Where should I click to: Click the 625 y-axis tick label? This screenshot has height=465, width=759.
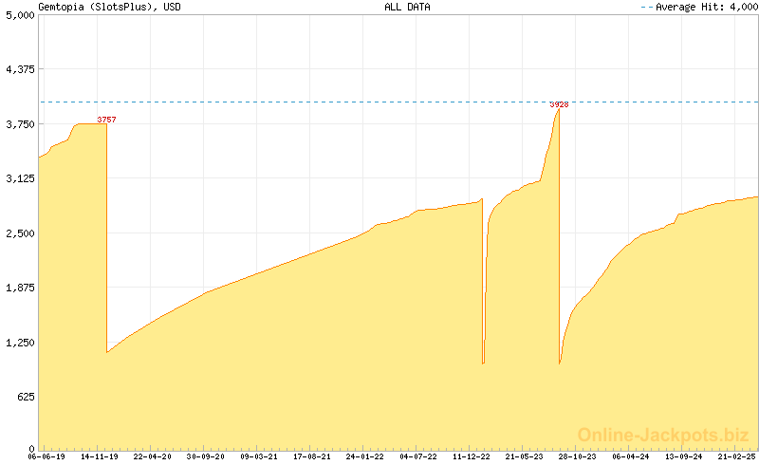24,397
